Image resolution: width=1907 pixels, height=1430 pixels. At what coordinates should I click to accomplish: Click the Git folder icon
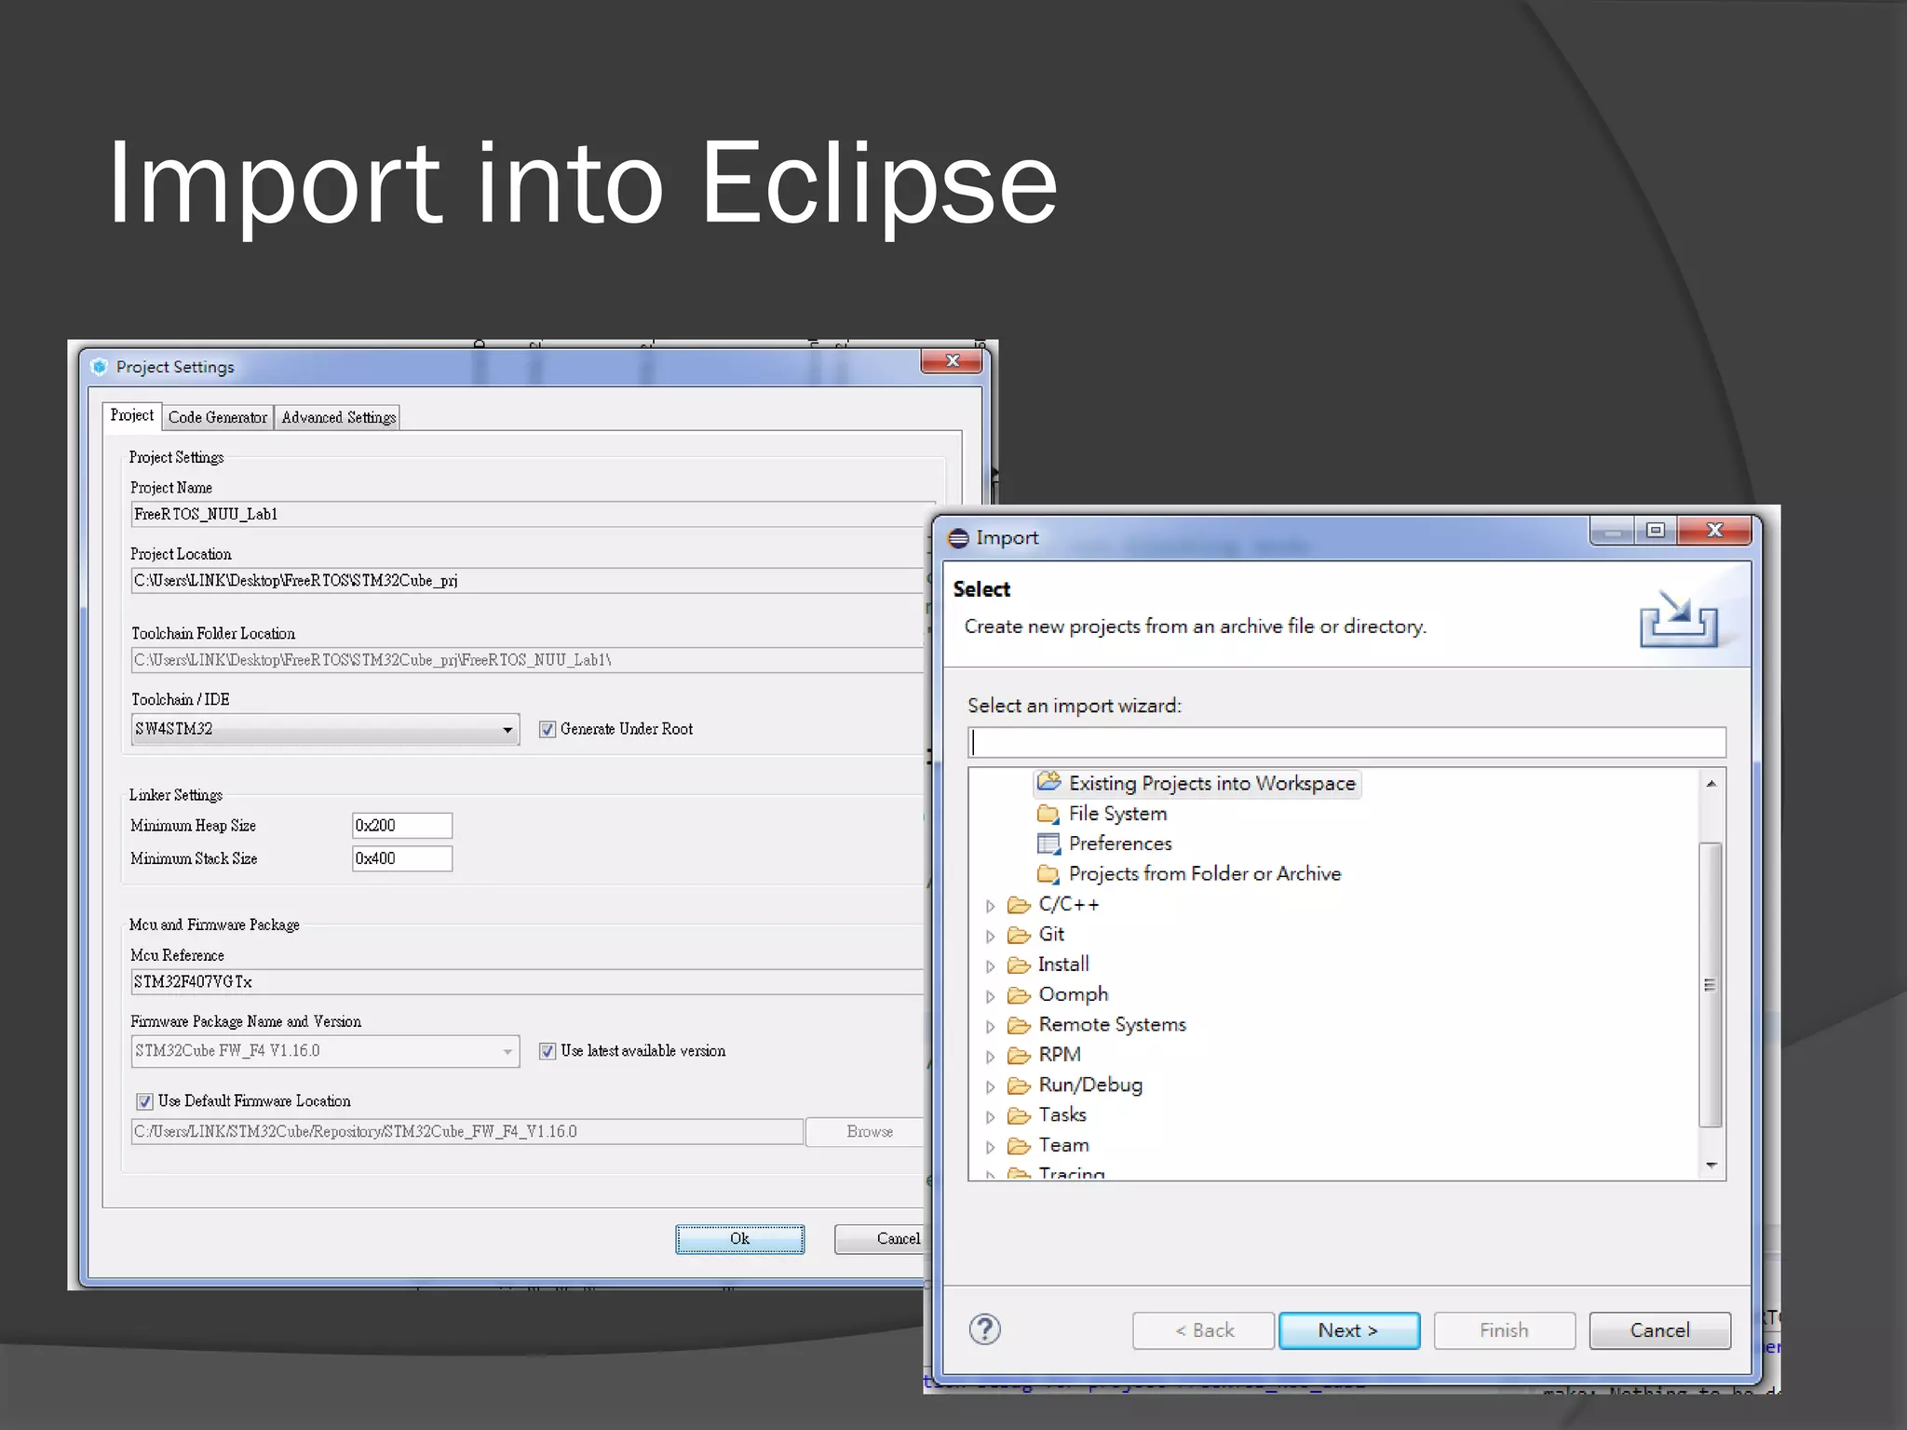pos(1019,935)
